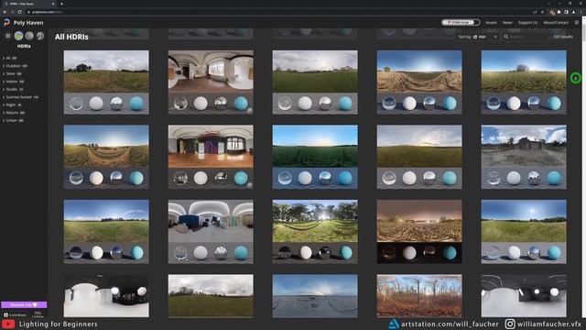Screen dimensions: 586x330
Task: Open the account icon right of About/Contact
Action: click(x=577, y=22)
